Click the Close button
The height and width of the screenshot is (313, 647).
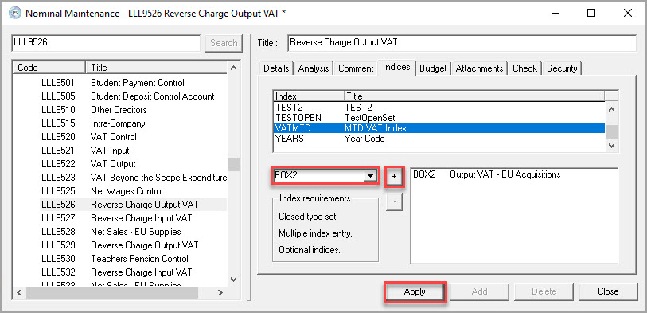(x=608, y=291)
